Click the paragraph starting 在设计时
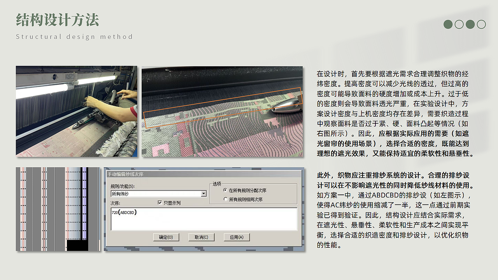The image size is (498, 280). click(395, 114)
